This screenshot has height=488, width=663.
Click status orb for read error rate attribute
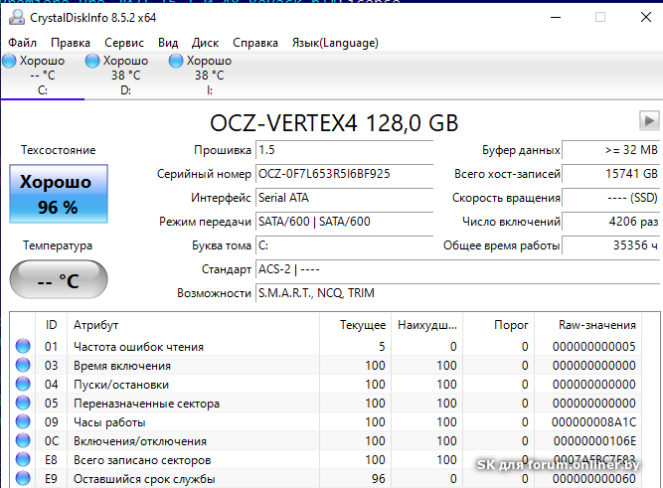click(x=23, y=347)
